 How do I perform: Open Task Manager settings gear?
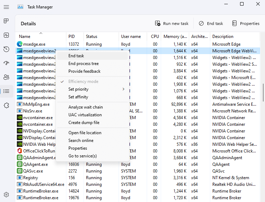coord(6,195)
